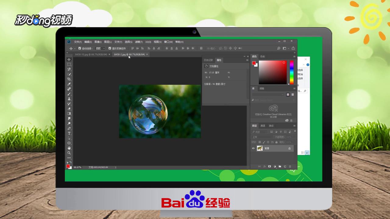Screen dimensions: 390x219
Task: Switch to the 调整 adjustments tab
Action: (262, 89)
